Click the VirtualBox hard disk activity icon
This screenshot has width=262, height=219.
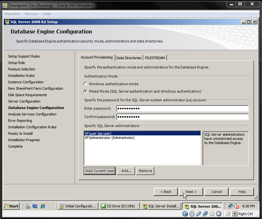click(185, 214)
